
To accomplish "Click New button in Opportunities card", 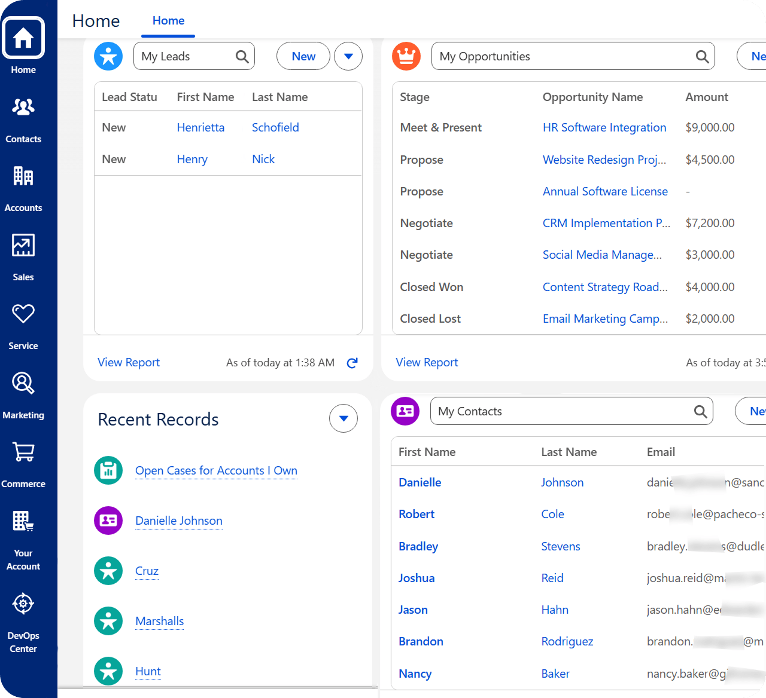I will pyautogui.click(x=752, y=56).
